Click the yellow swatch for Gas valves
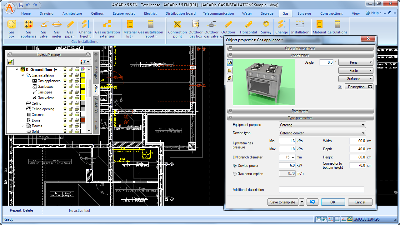Viewport: 400px width, 225px height. (83, 98)
